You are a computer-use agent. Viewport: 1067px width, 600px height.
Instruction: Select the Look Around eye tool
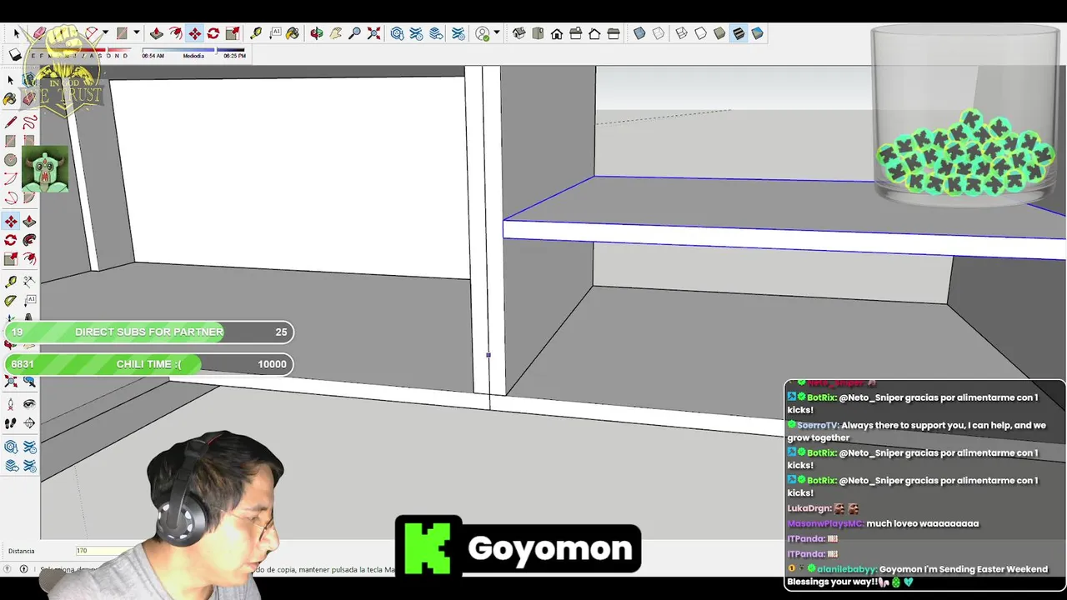(29, 404)
